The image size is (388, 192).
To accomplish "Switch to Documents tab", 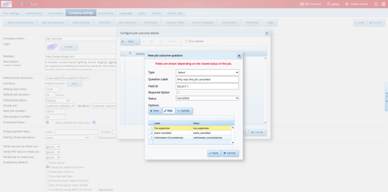I will 55,13.
